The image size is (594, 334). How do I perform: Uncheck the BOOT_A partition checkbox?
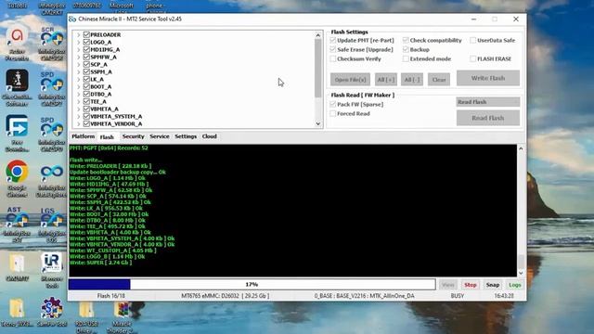pos(86,86)
